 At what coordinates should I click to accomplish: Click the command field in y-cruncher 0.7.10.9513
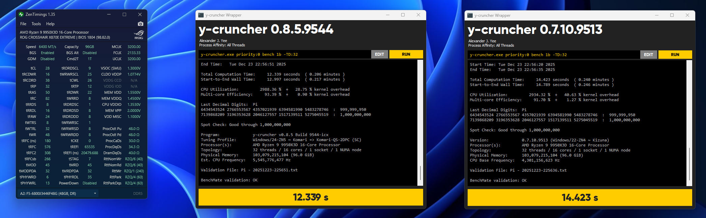[x=554, y=55]
